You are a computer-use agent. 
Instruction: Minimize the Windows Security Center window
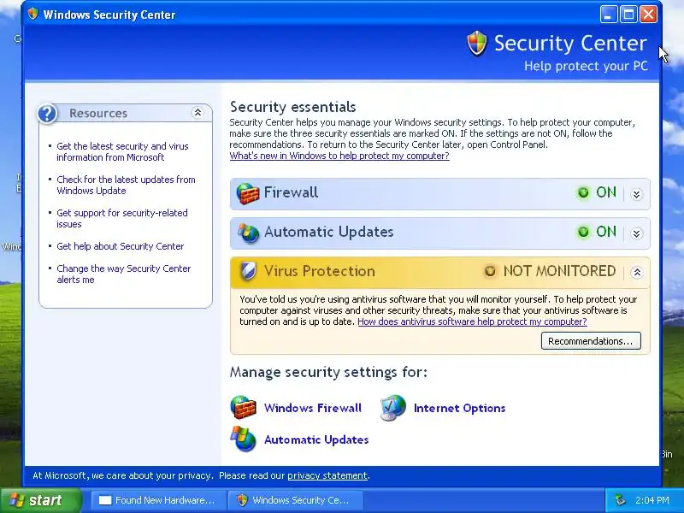click(x=609, y=15)
